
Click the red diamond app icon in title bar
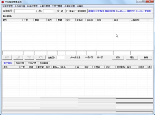pos(2,2)
